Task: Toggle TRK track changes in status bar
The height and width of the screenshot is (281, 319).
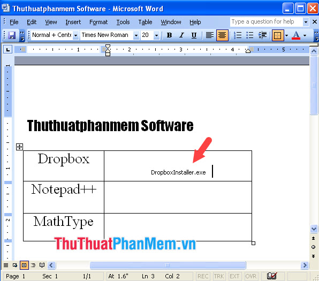Action: 219,276
